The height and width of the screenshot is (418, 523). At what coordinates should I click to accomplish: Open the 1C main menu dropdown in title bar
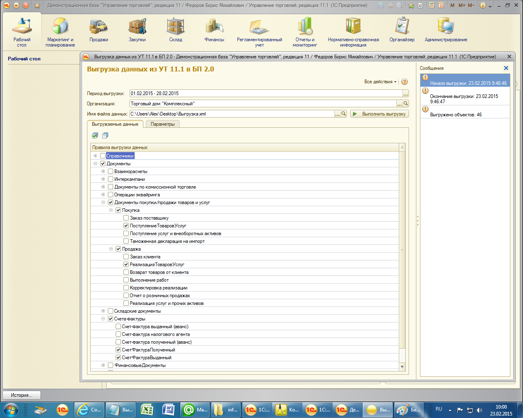pos(16,5)
